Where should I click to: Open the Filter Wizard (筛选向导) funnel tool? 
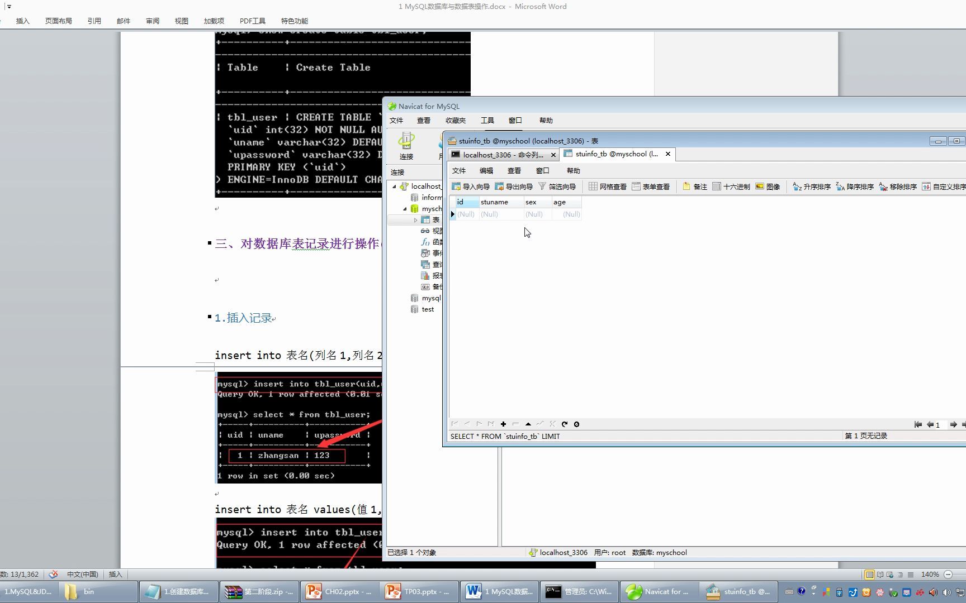pyautogui.click(x=557, y=186)
